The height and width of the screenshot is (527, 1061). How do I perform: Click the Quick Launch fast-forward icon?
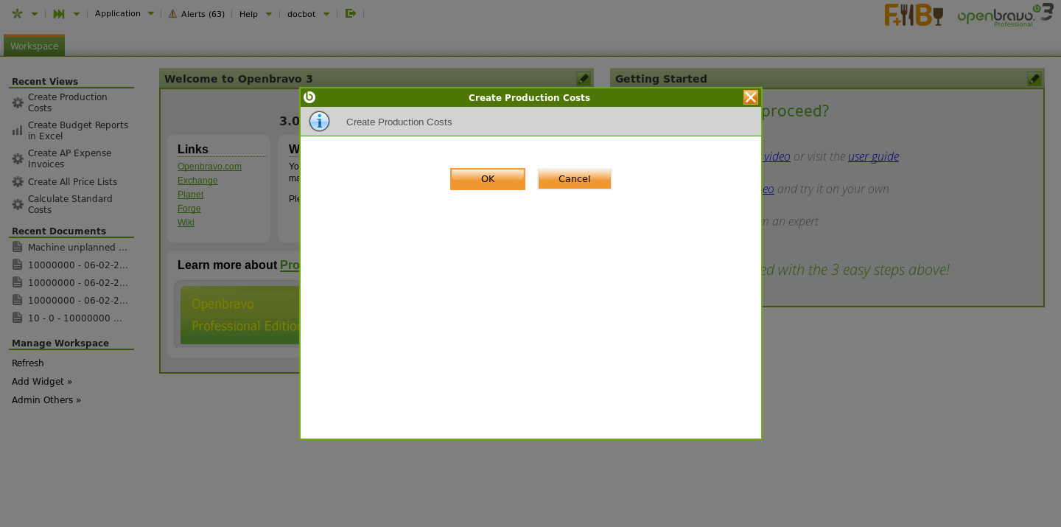(59, 13)
